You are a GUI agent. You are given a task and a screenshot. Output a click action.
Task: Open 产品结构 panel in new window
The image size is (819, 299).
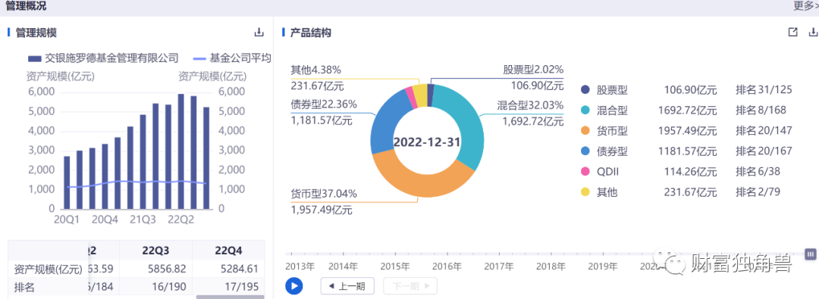coord(793,33)
